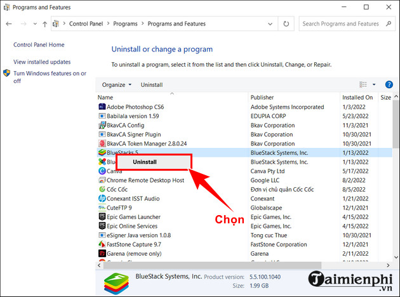Screen dimensions: 400x297
Task: Click the scroll left arrow
Action: pyautogui.click(x=99, y=265)
